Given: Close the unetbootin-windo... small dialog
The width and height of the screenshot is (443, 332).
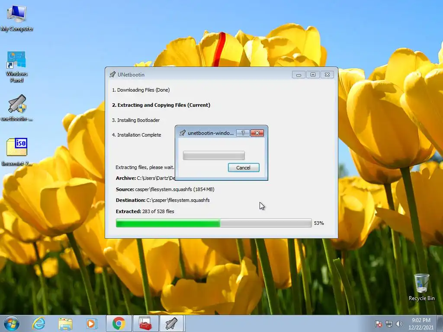Looking at the screenshot, I should coord(257,133).
